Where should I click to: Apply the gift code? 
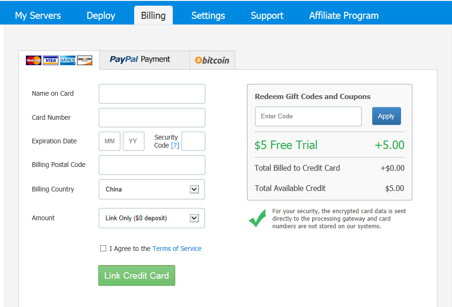(x=386, y=116)
